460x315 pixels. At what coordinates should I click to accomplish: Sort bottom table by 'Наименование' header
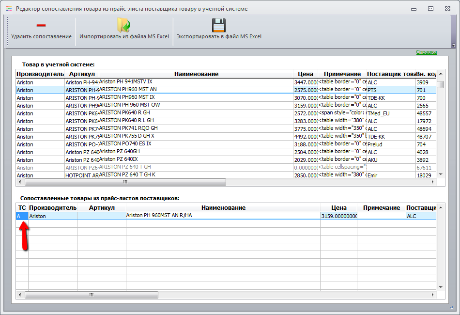coord(223,208)
